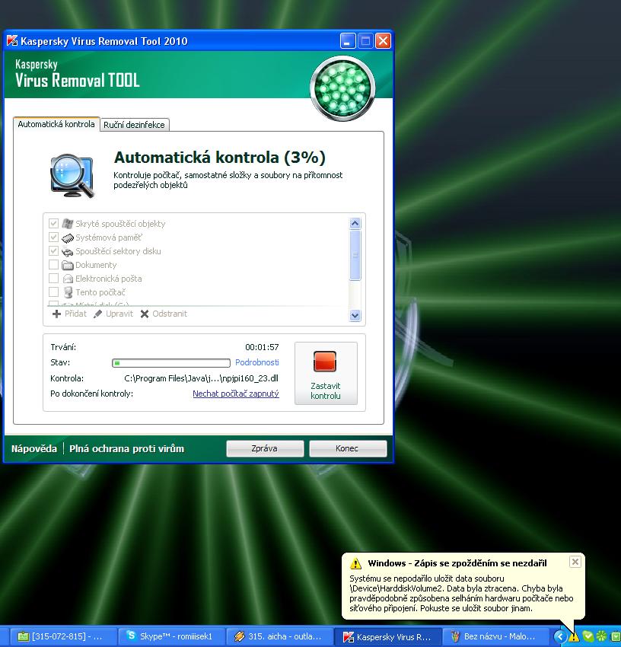Click the Přidat plus icon
This screenshot has height=647, width=621.
56,314
